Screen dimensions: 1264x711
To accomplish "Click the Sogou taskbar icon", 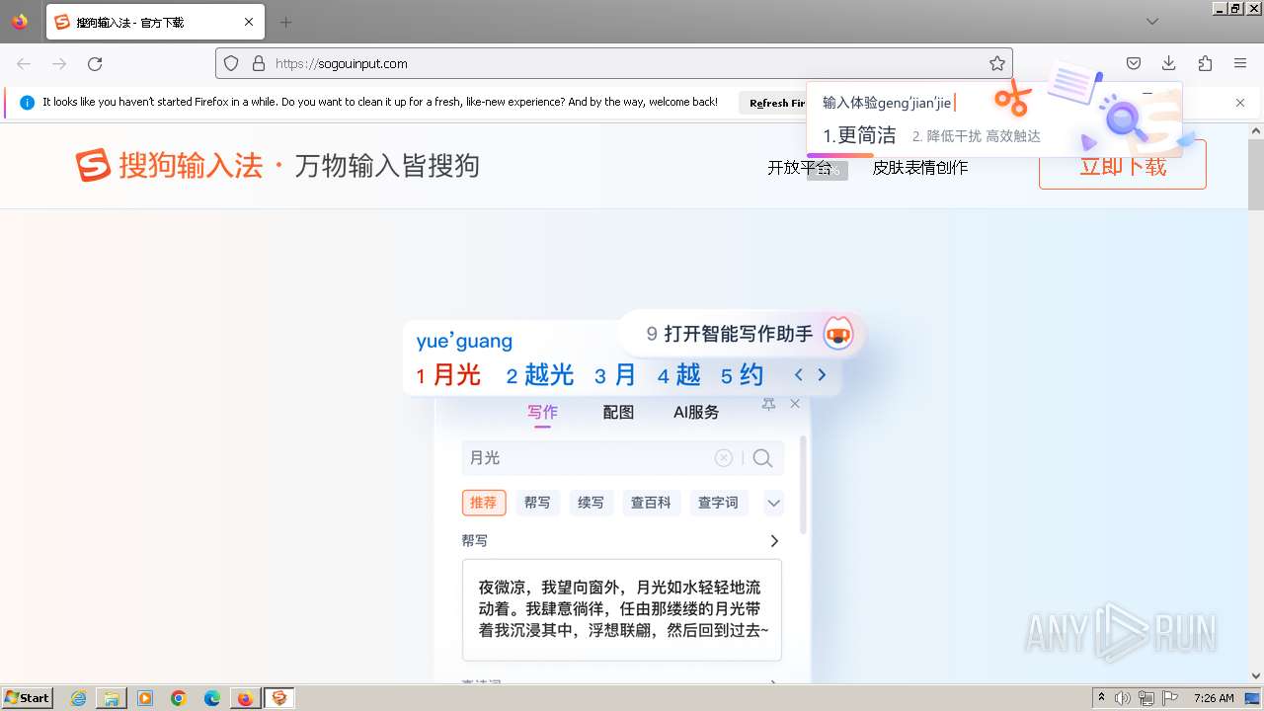I will (x=279, y=698).
